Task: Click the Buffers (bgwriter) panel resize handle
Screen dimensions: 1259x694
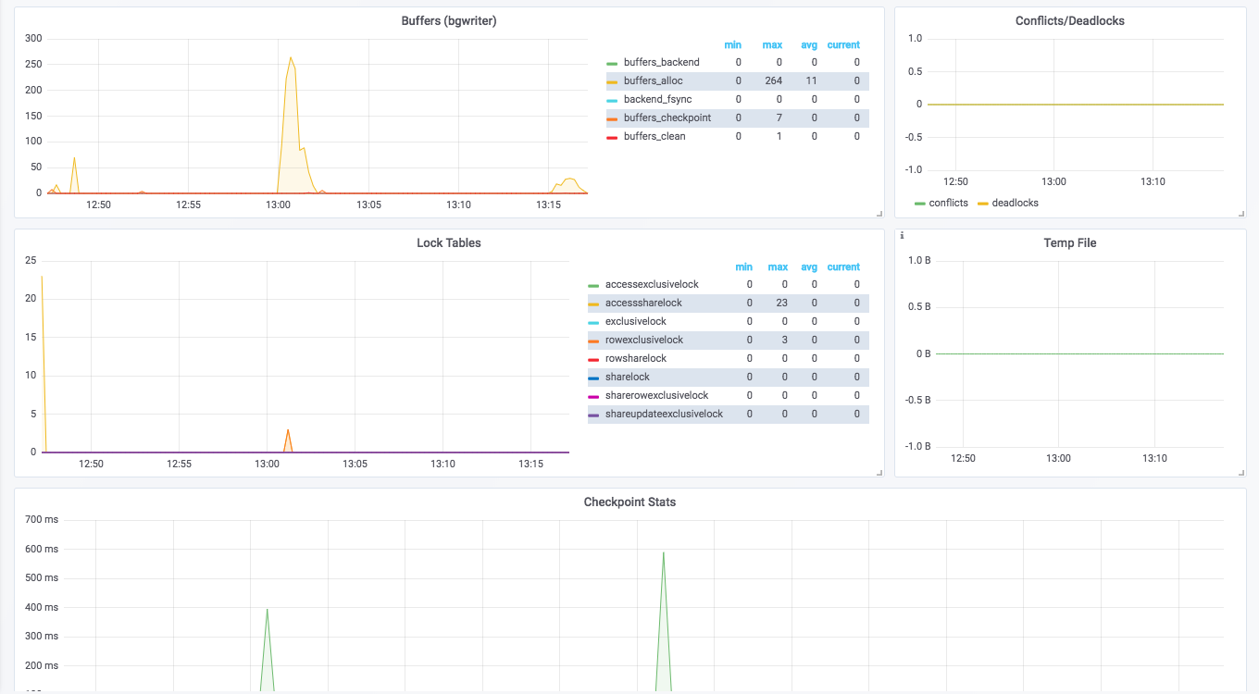Action: tap(879, 214)
